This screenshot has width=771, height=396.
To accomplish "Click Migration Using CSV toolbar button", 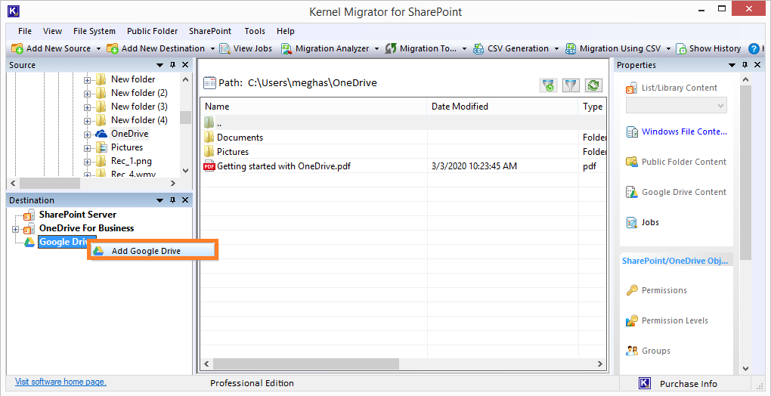I will [x=613, y=48].
